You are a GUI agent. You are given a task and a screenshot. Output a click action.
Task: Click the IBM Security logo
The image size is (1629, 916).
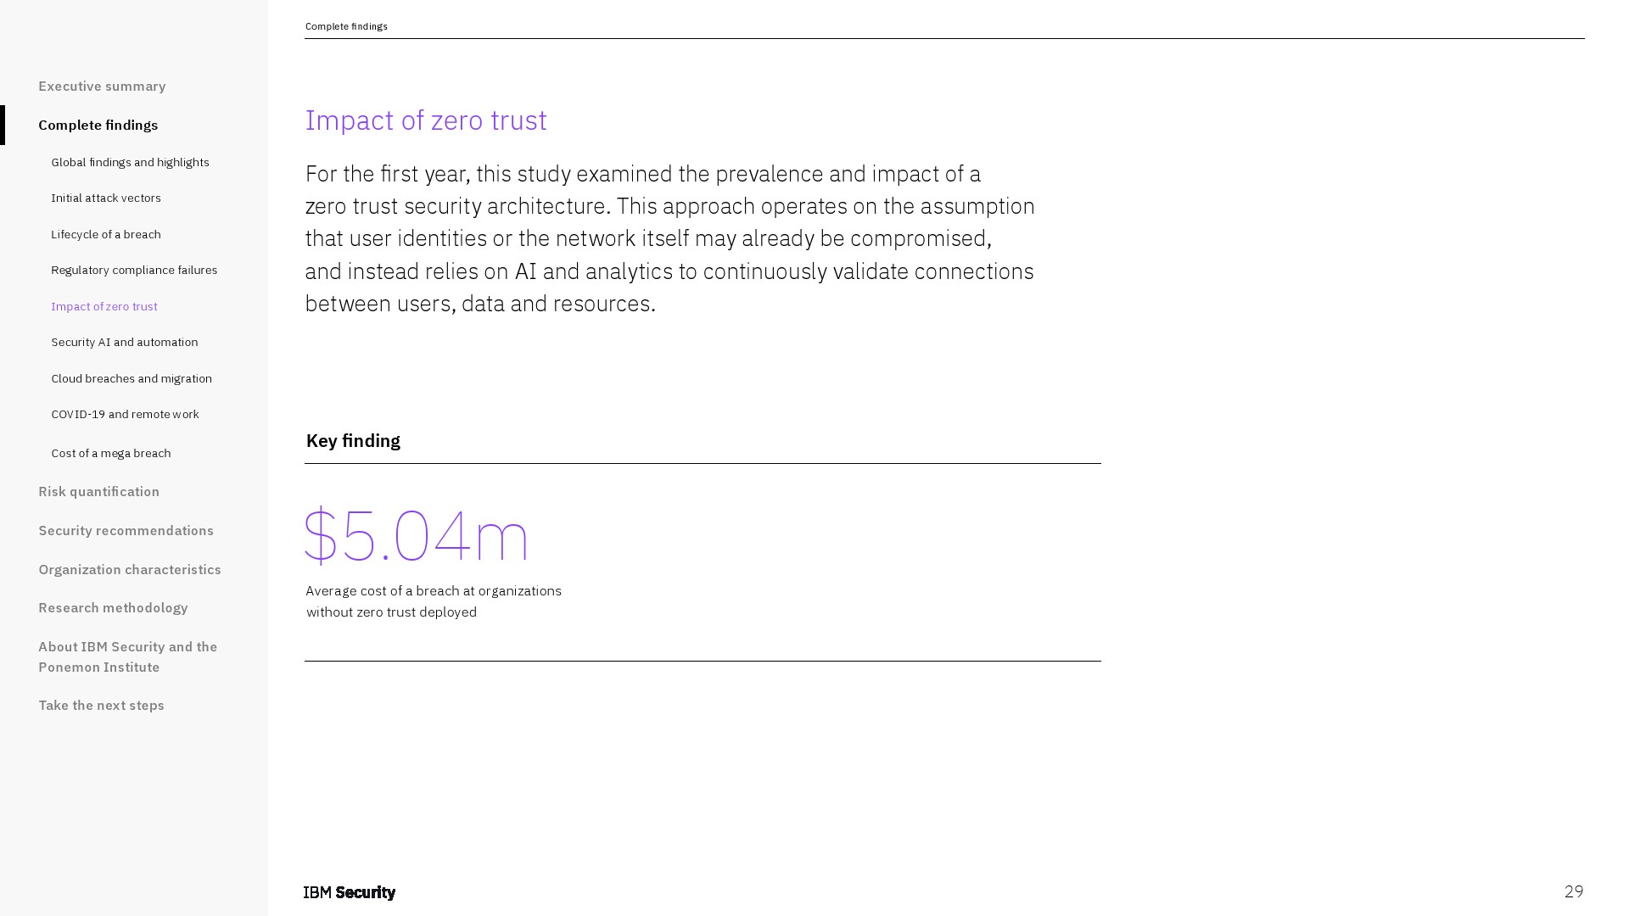tap(350, 892)
